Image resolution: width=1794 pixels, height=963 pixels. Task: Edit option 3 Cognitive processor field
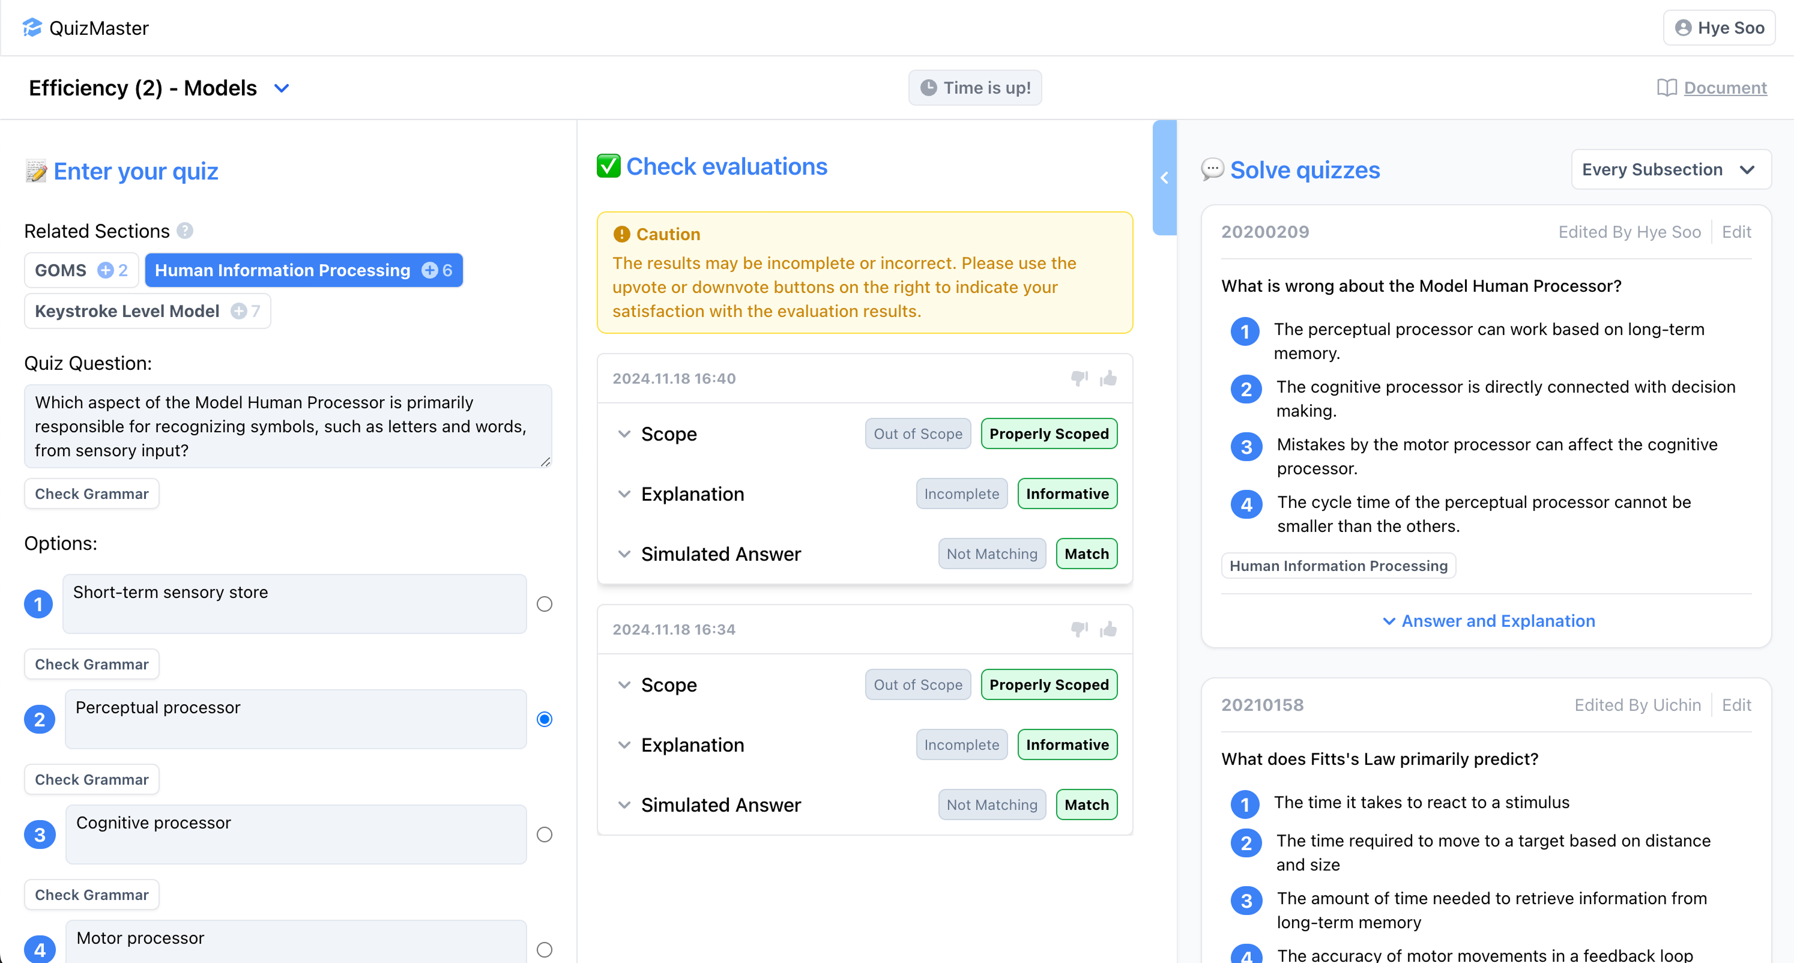pyautogui.click(x=296, y=834)
